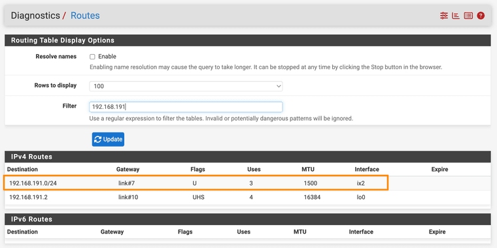Click the blue Update button
The height and width of the screenshot is (248, 497).
tap(108, 140)
